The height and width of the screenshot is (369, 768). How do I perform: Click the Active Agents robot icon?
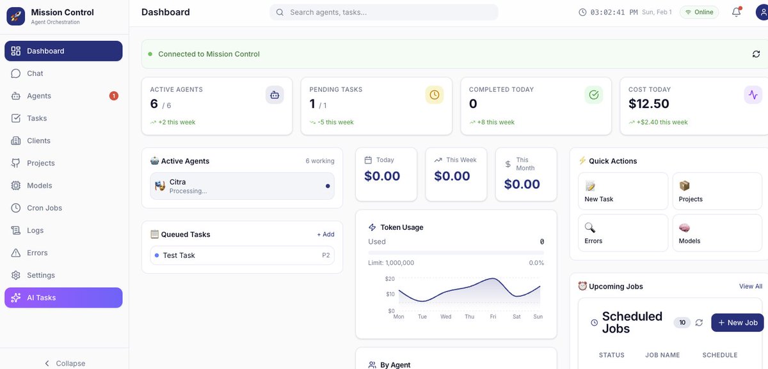pyautogui.click(x=275, y=95)
